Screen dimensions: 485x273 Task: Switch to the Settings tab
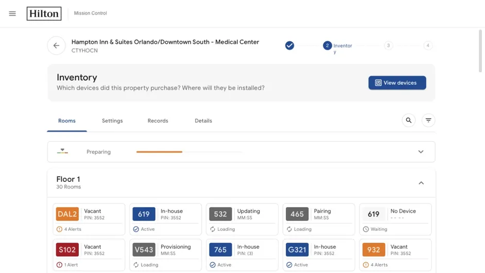click(x=112, y=121)
